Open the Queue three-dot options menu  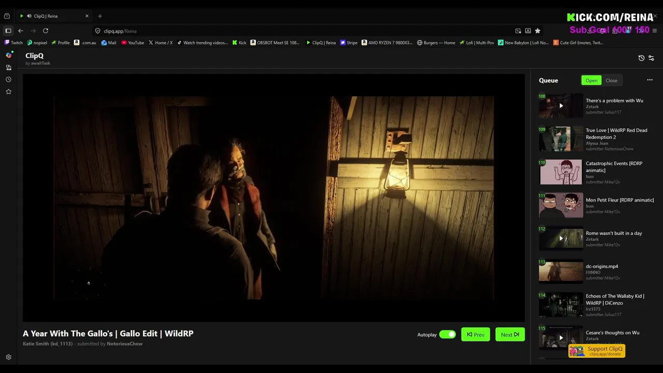coord(650,80)
